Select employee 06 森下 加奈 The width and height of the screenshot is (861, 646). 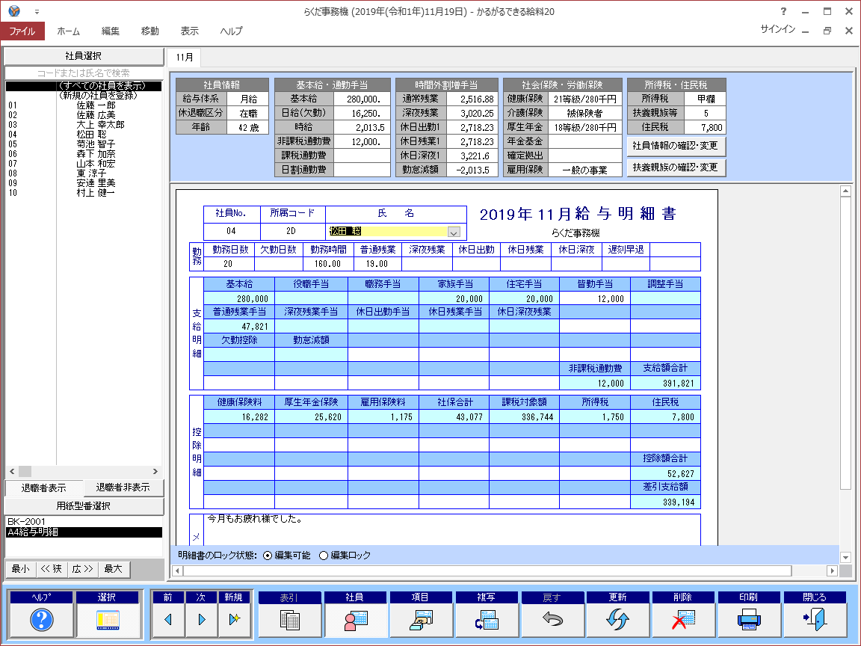pyautogui.click(x=84, y=154)
